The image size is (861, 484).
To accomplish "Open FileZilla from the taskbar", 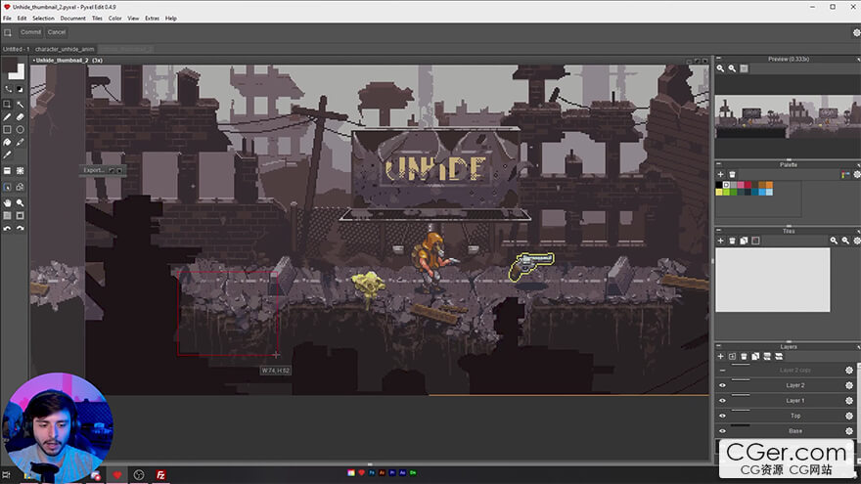I will coord(160,475).
